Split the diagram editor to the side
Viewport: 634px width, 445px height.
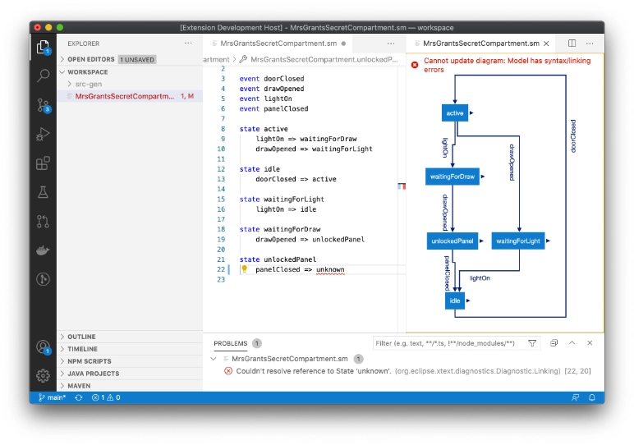pos(572,44)
